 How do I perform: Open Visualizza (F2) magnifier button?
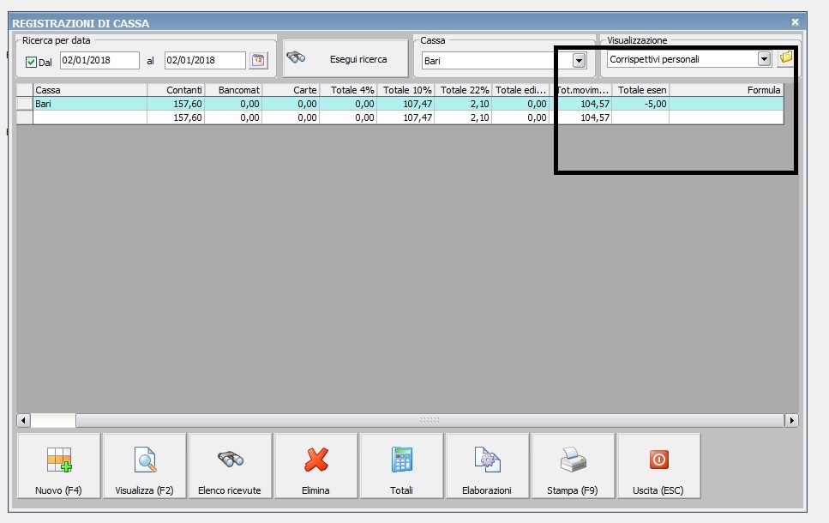click(144, 466)
